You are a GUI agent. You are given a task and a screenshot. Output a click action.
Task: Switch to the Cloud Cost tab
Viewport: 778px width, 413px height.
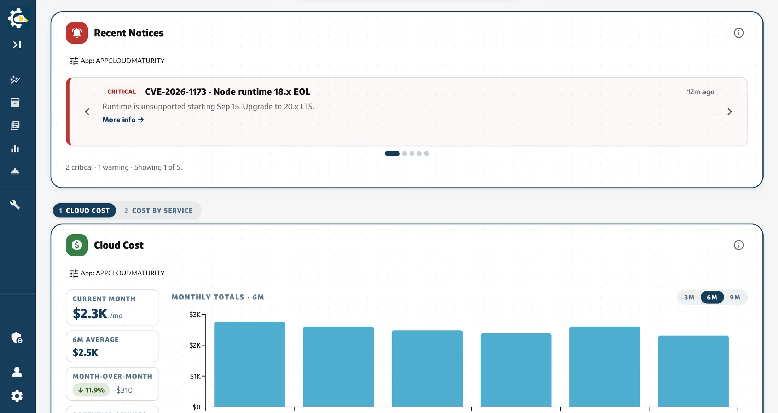(x=85, y=211)
